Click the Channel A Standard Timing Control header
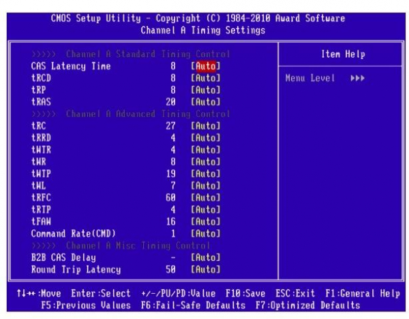This screenshot has width=409, height=319. point(130,54)
